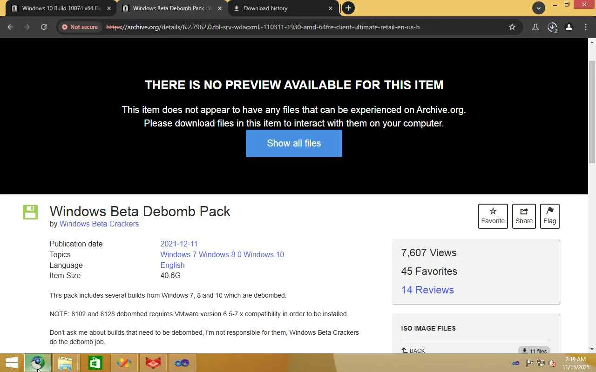Favorite this item with the star button
The width and height of the screenshot is (596, 372).
[493, 216]
